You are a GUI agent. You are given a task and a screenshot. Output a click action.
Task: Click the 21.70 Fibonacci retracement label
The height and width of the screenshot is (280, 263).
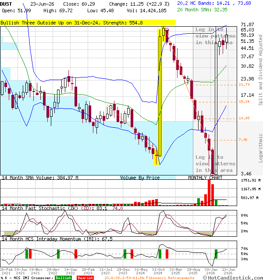(244, 84)
